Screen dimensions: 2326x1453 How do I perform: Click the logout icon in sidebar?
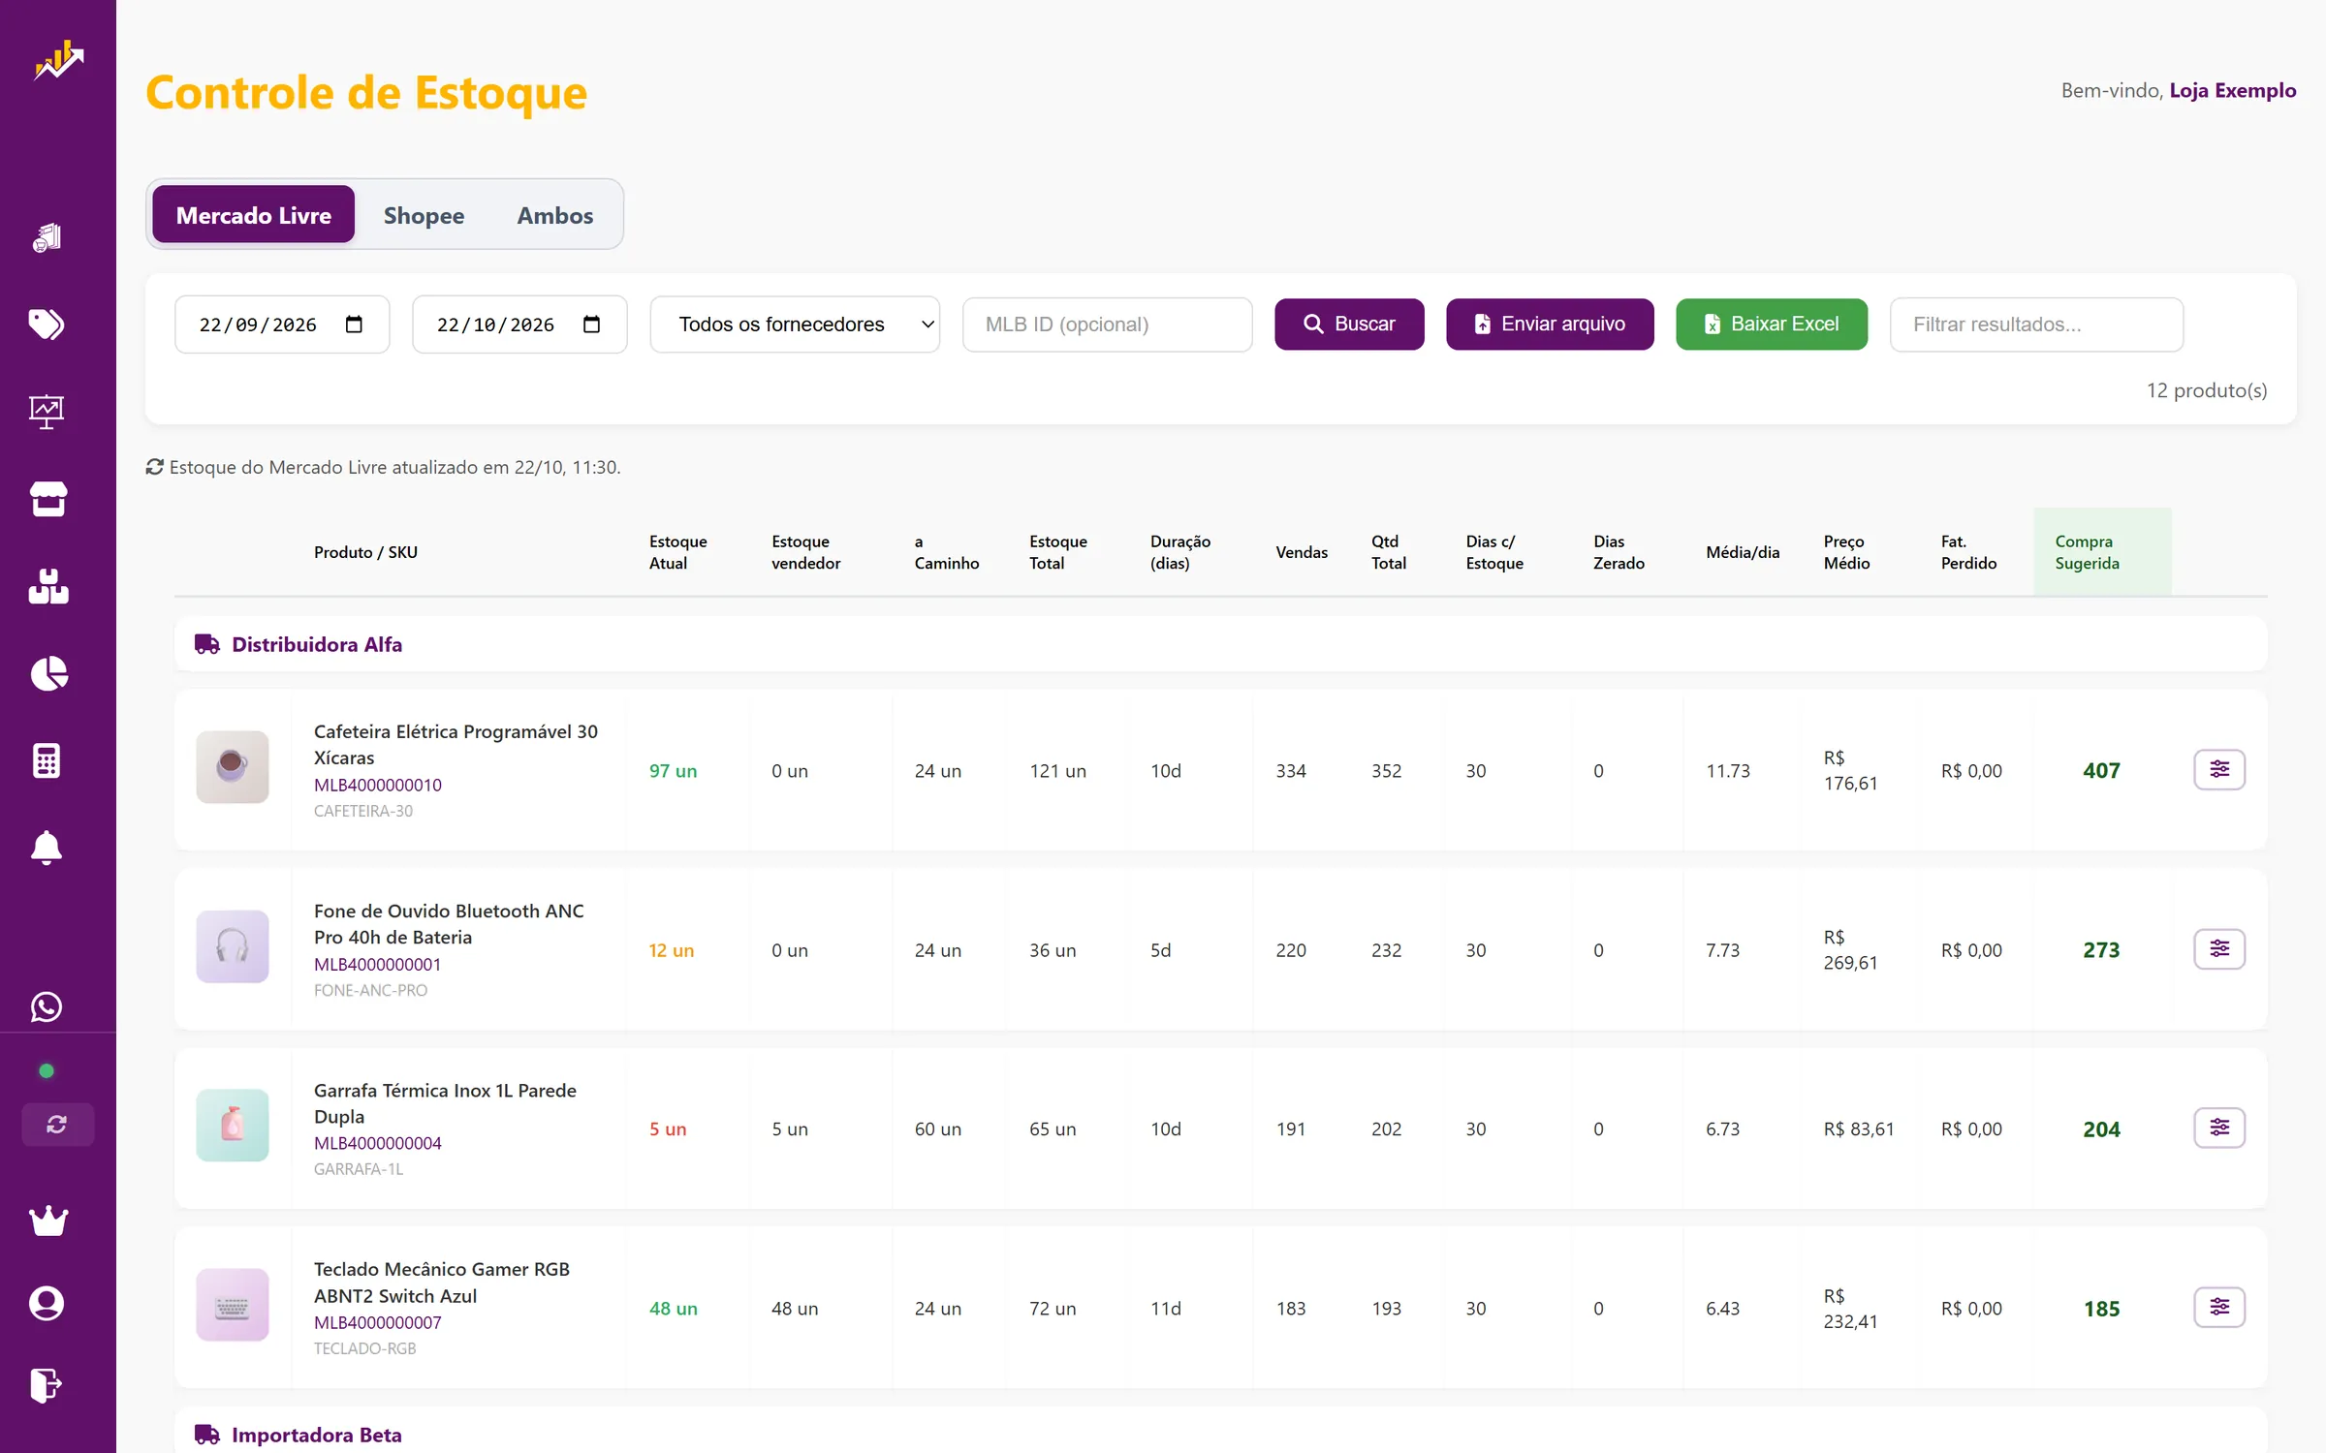47,1385
